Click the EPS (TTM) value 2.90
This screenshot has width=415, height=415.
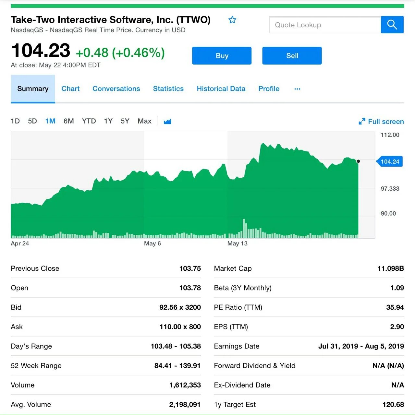tap(397, 327)
